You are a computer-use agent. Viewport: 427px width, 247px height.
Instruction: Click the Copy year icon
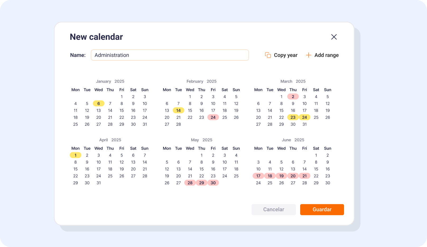[268, 55]
